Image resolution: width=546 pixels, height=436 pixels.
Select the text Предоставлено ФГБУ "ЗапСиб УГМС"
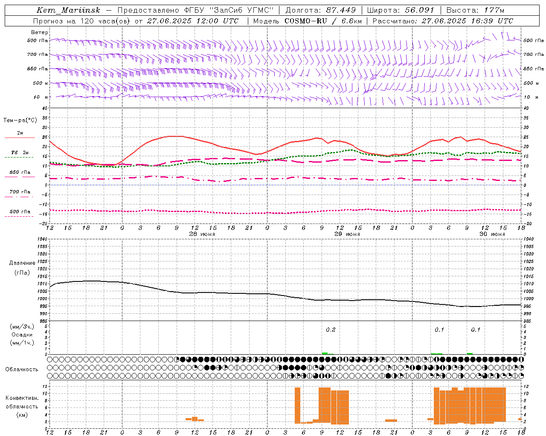coord(195,10)
